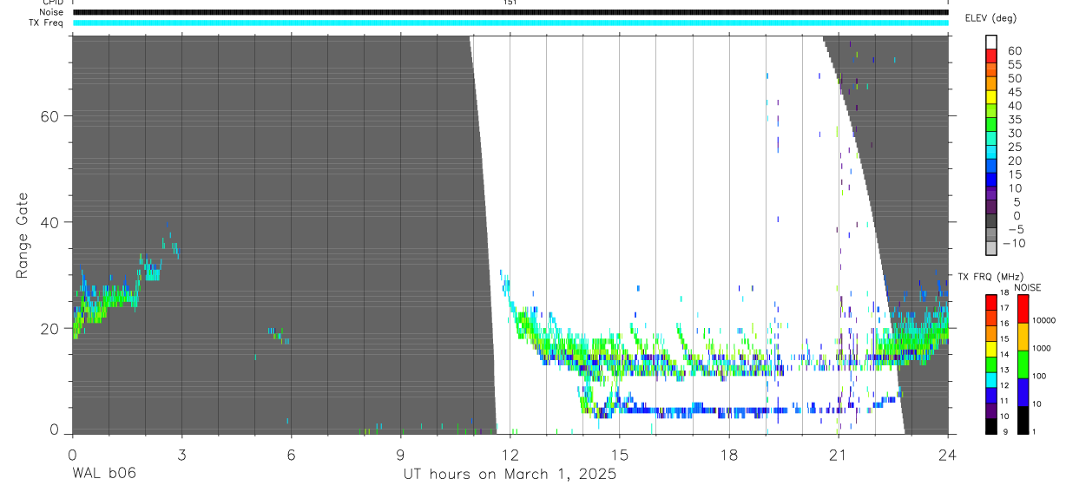Click the '30' label on the ELEV color bar
This screenshot has height=492, width=1066.
pos(1014,133)
